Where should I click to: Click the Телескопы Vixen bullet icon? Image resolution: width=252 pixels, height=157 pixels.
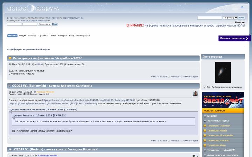click(x=205, y=145)
